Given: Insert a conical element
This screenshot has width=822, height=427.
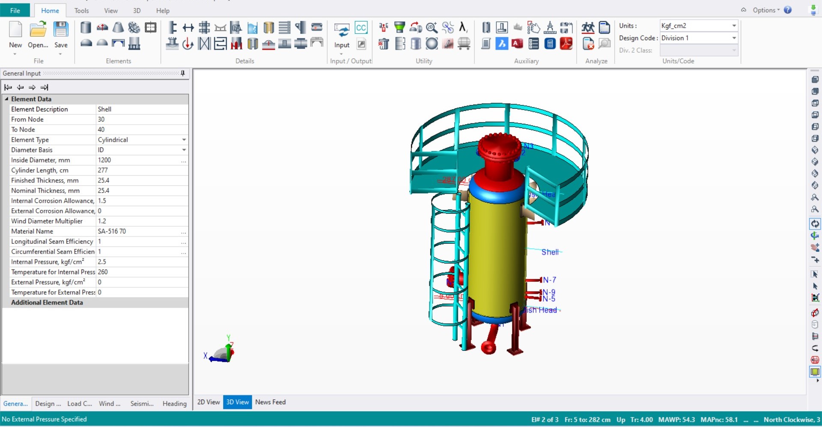Looking at the screenshot, I should 118,27.
